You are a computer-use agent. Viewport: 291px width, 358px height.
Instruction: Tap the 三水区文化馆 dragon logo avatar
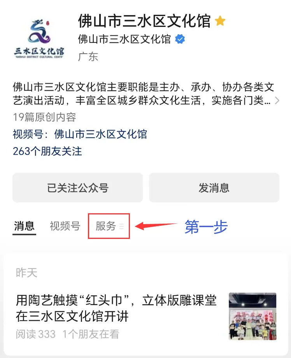point(39,39)
